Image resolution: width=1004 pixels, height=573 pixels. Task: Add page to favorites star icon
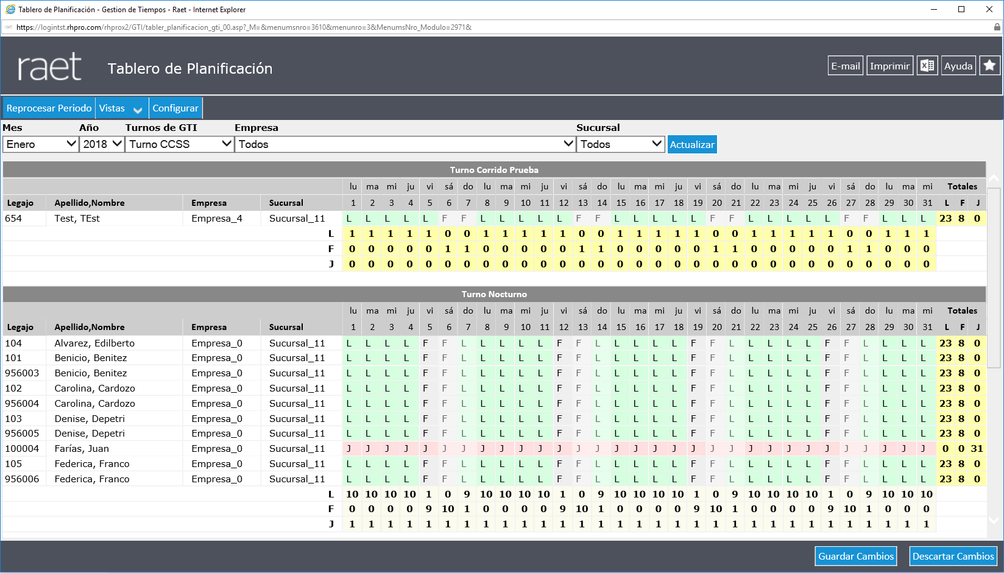click(x=989, y=66)
